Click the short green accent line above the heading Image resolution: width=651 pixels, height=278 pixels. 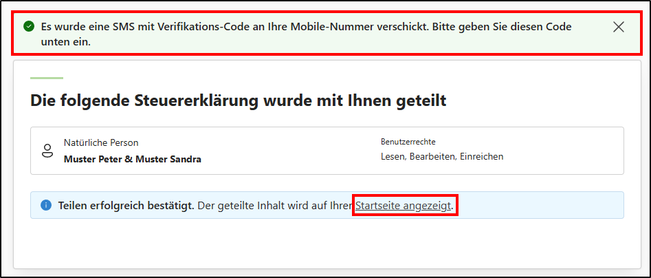tap(47, 78)
